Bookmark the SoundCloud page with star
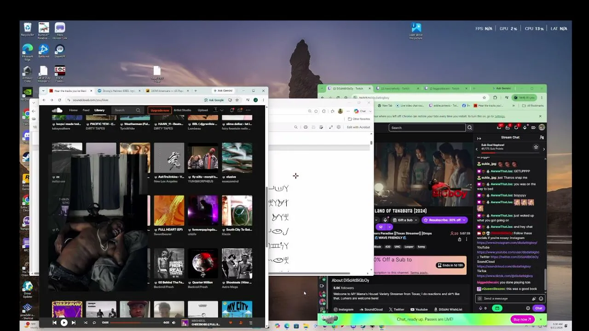The image size is (589, 331). pos(237,100)
